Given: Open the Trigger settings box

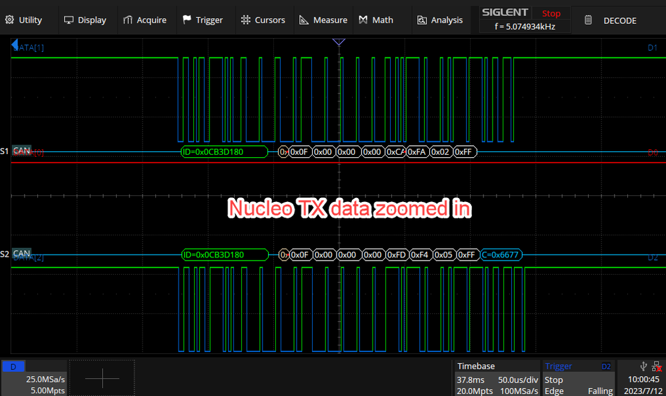Looking at the screenshot, I should point(579,378).
